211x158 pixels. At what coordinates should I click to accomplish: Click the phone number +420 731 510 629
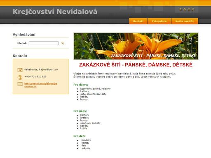[35, 77]
